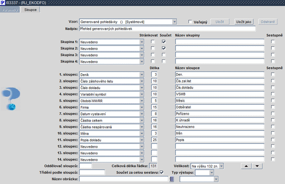Open the Typ výstupu dropdown
Viewport: 285px width, 184px height.
pyautogui.click(x=211, y=173)
